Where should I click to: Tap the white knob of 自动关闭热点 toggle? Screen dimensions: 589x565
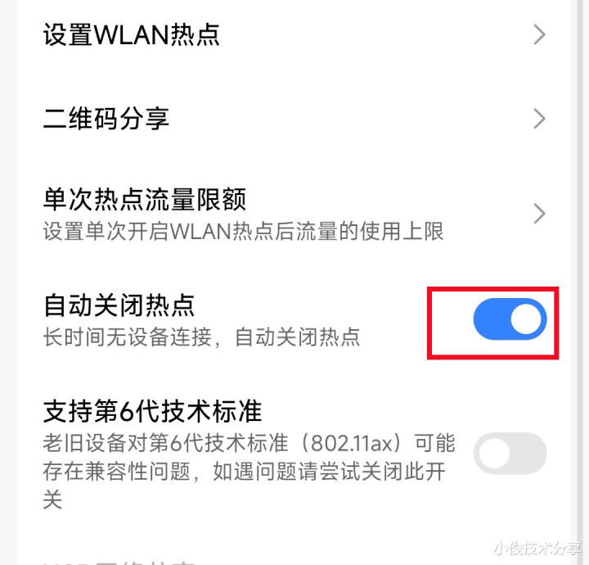(526, 319)
